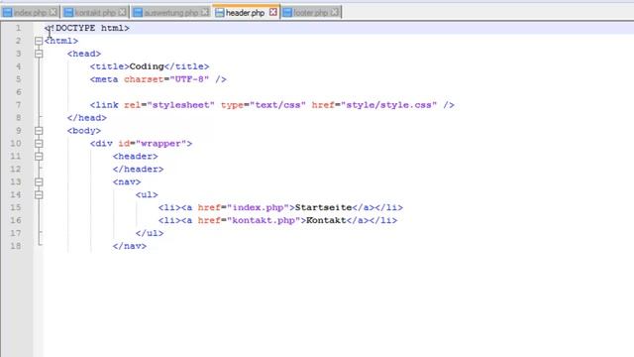Click the meta tag name on line 5

pos(107,79)
